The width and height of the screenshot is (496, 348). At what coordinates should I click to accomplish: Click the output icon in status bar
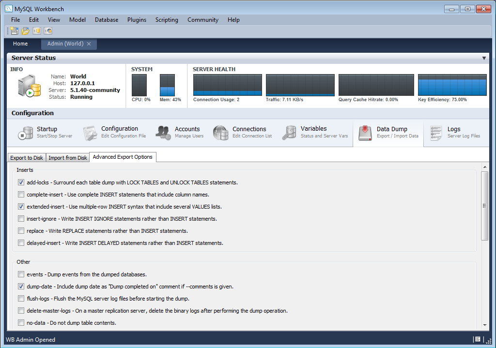pos(477,339)
